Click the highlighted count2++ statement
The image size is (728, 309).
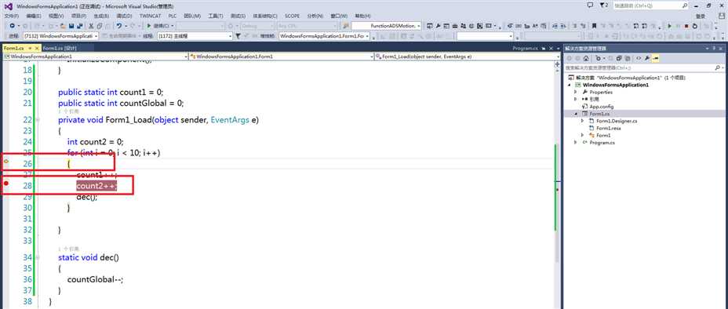[x=96, y=186]
